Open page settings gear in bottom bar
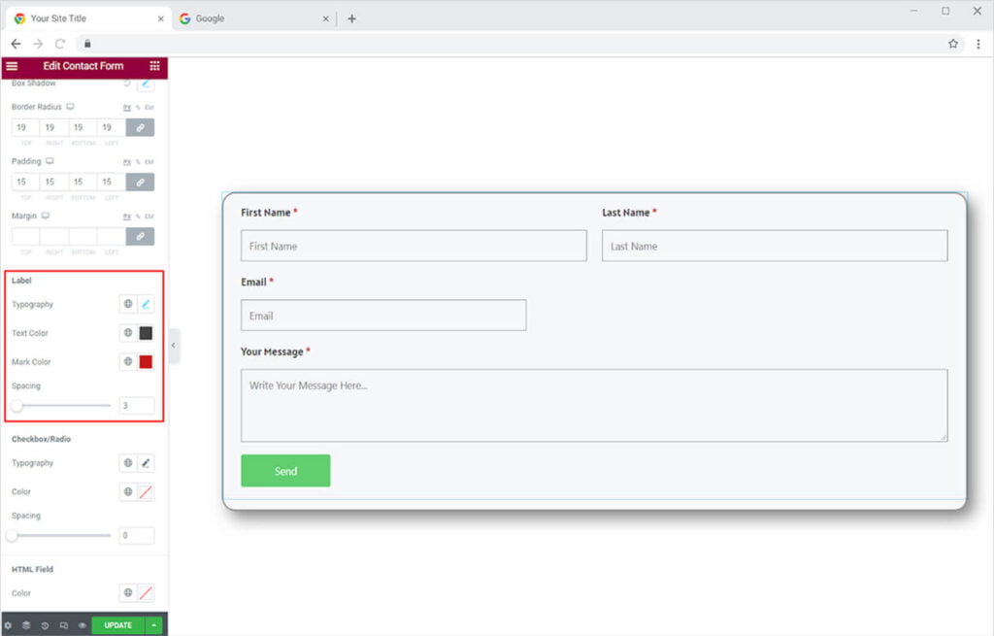The image size is (994, 636). 8,625
